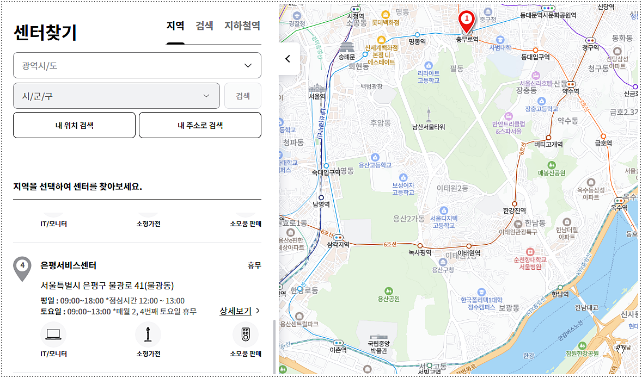The image size is (642, 378).
Task: Select the IT/모니터 laptop icon under 은평서비스센터
Action: (53, 334)
